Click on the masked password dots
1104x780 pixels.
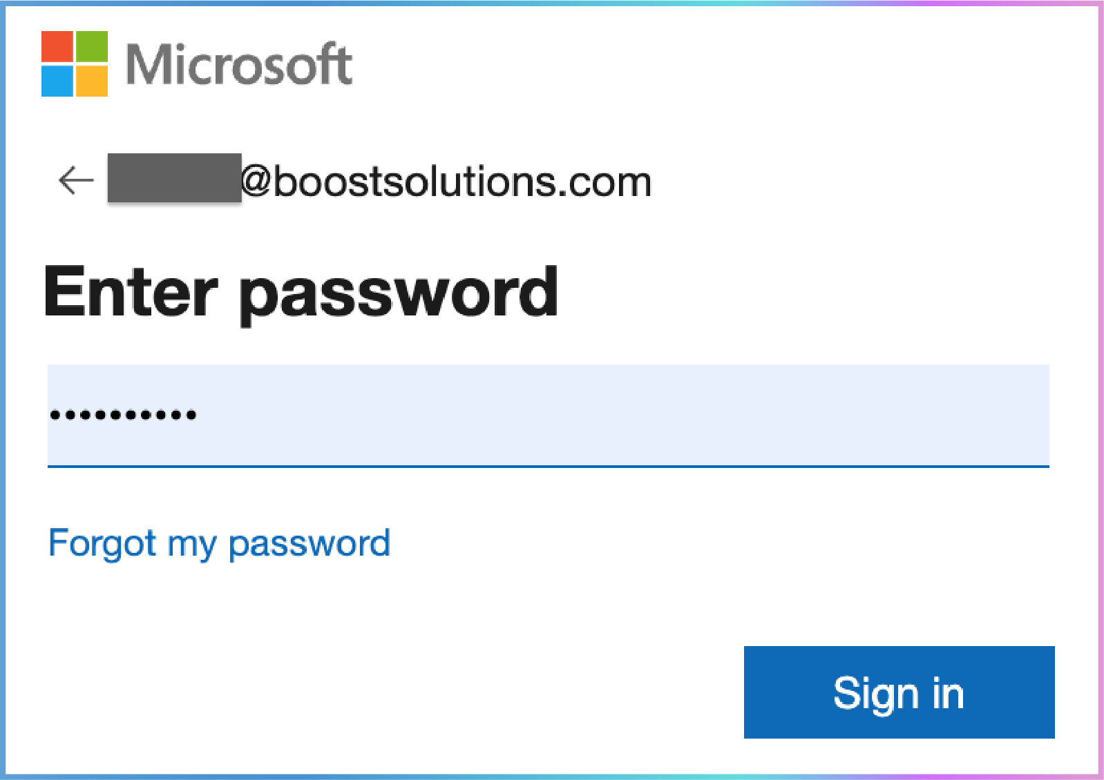pos(123,415)
